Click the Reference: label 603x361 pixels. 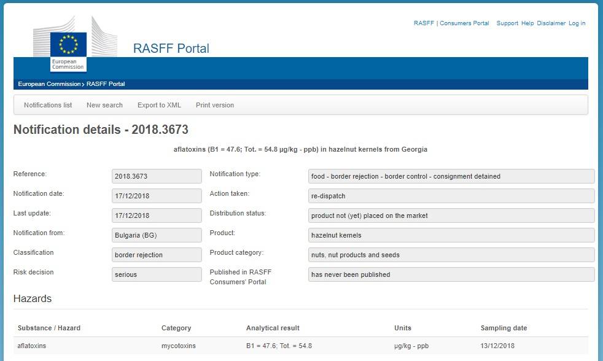coord(30,174)
